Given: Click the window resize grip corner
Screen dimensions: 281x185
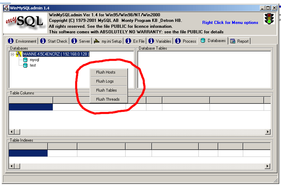Looking at the screenshot, I should 275,180.
